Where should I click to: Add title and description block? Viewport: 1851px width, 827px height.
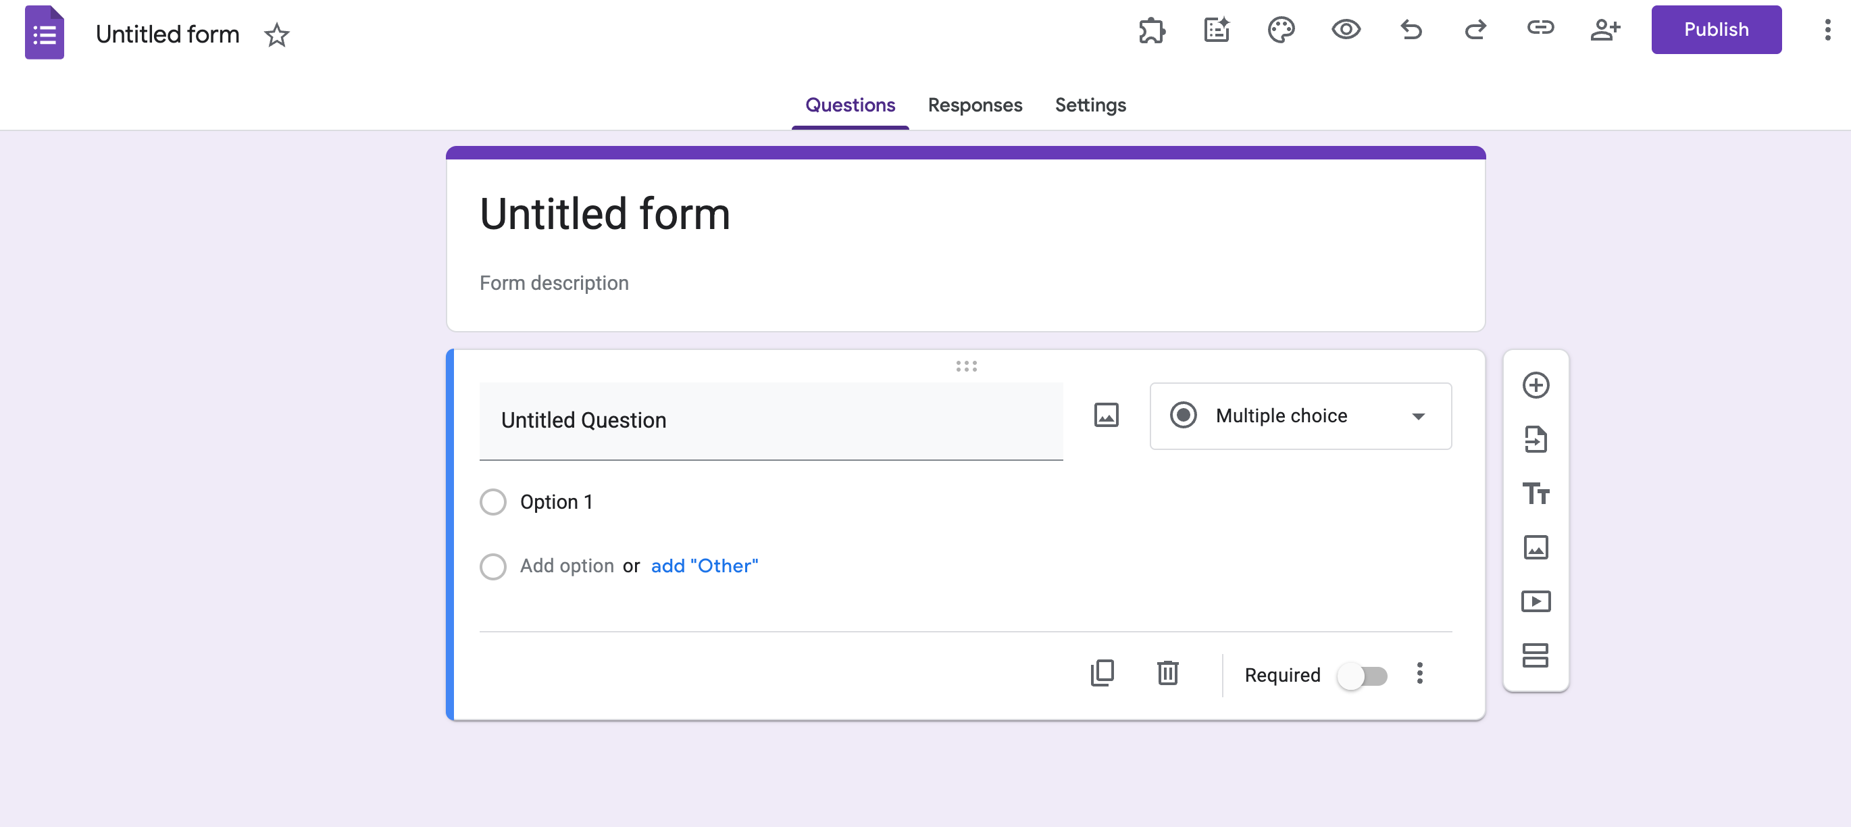[x=1536, y=494]
